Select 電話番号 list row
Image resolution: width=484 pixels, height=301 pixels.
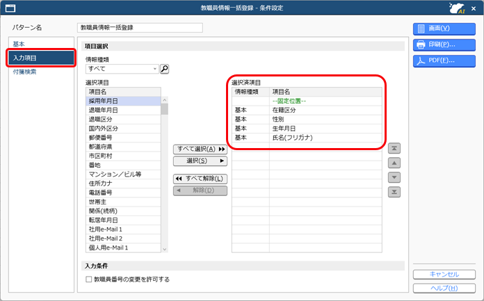click(x=123, y=193)
